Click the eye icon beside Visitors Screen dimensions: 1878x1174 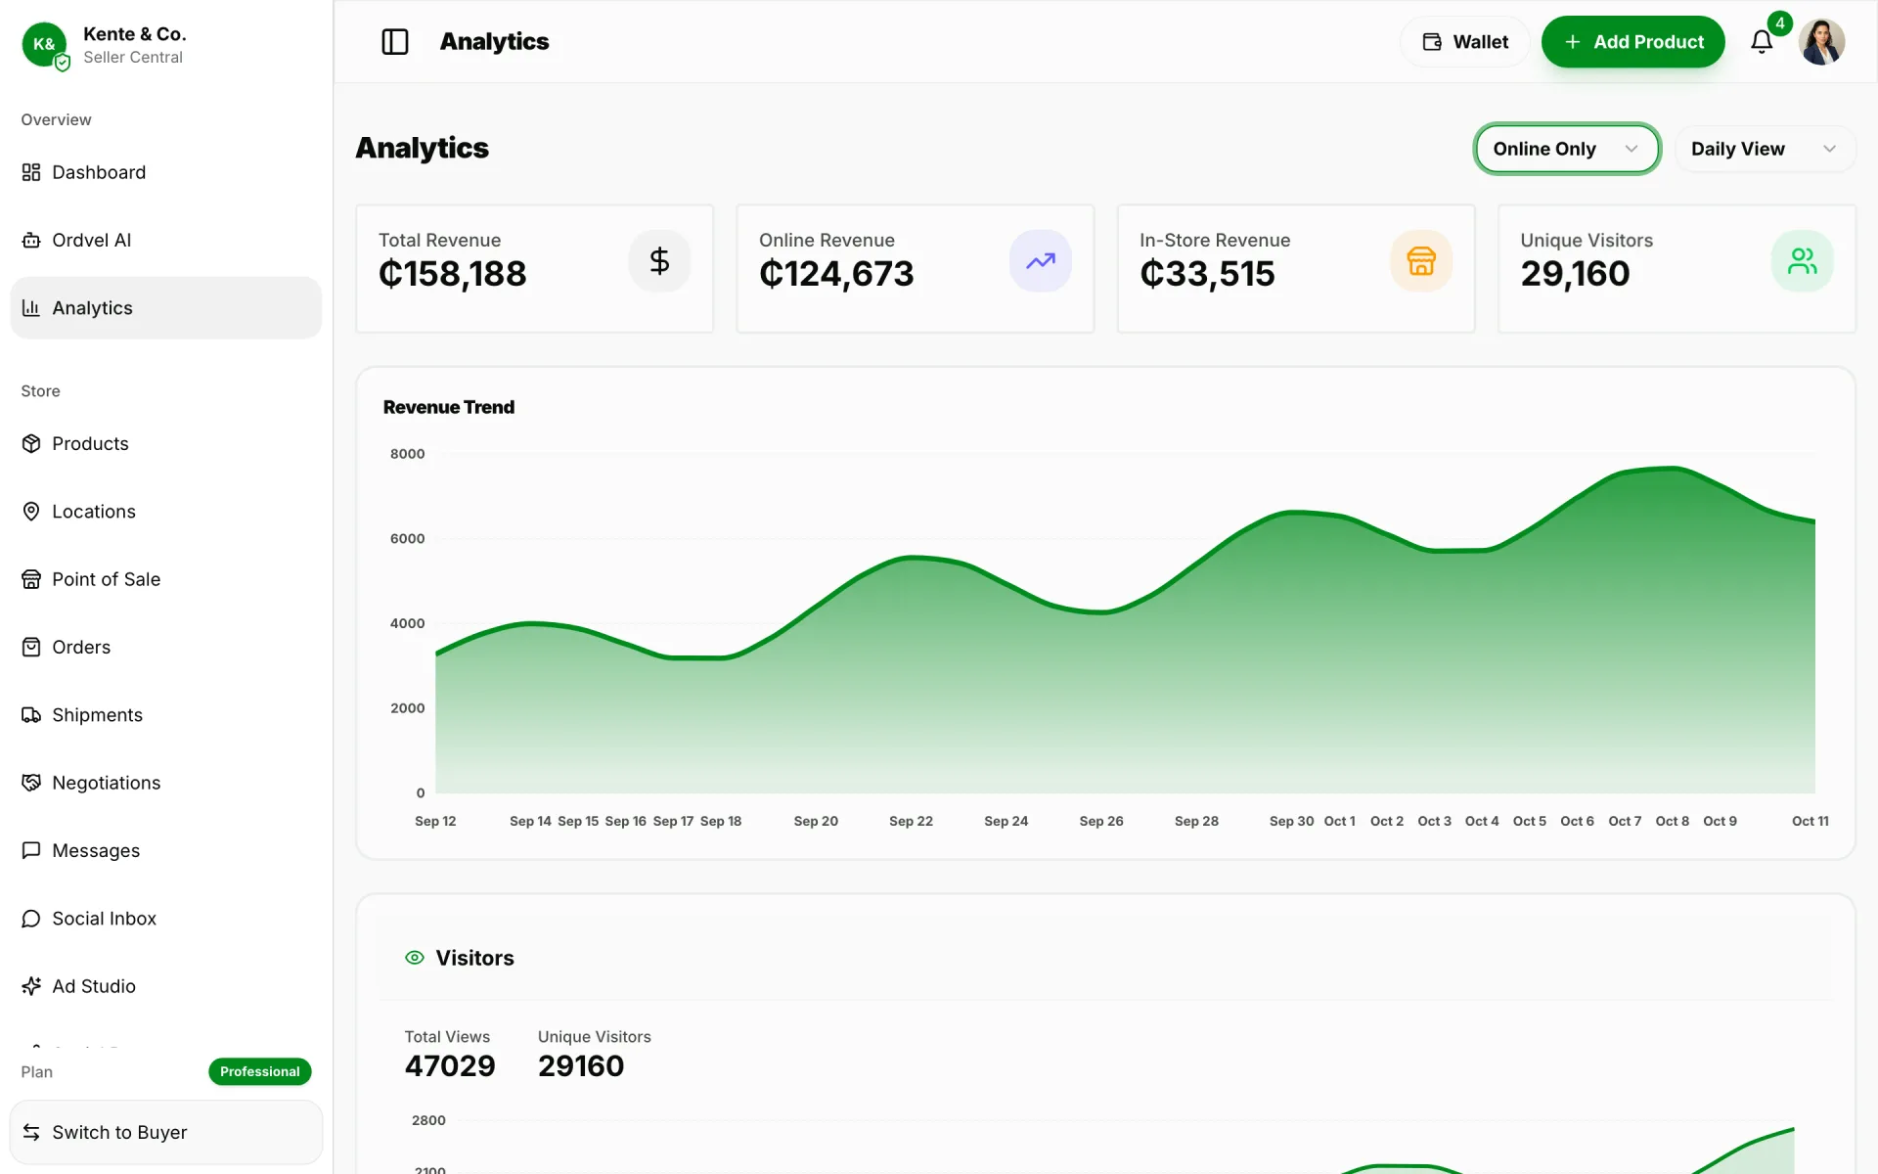(415, 958)
